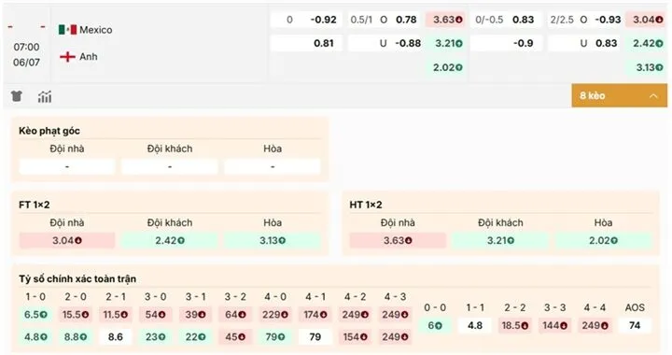
Task: Pick handicap odds 0.81
Action: pyautogui.click(x=306, y=43)
